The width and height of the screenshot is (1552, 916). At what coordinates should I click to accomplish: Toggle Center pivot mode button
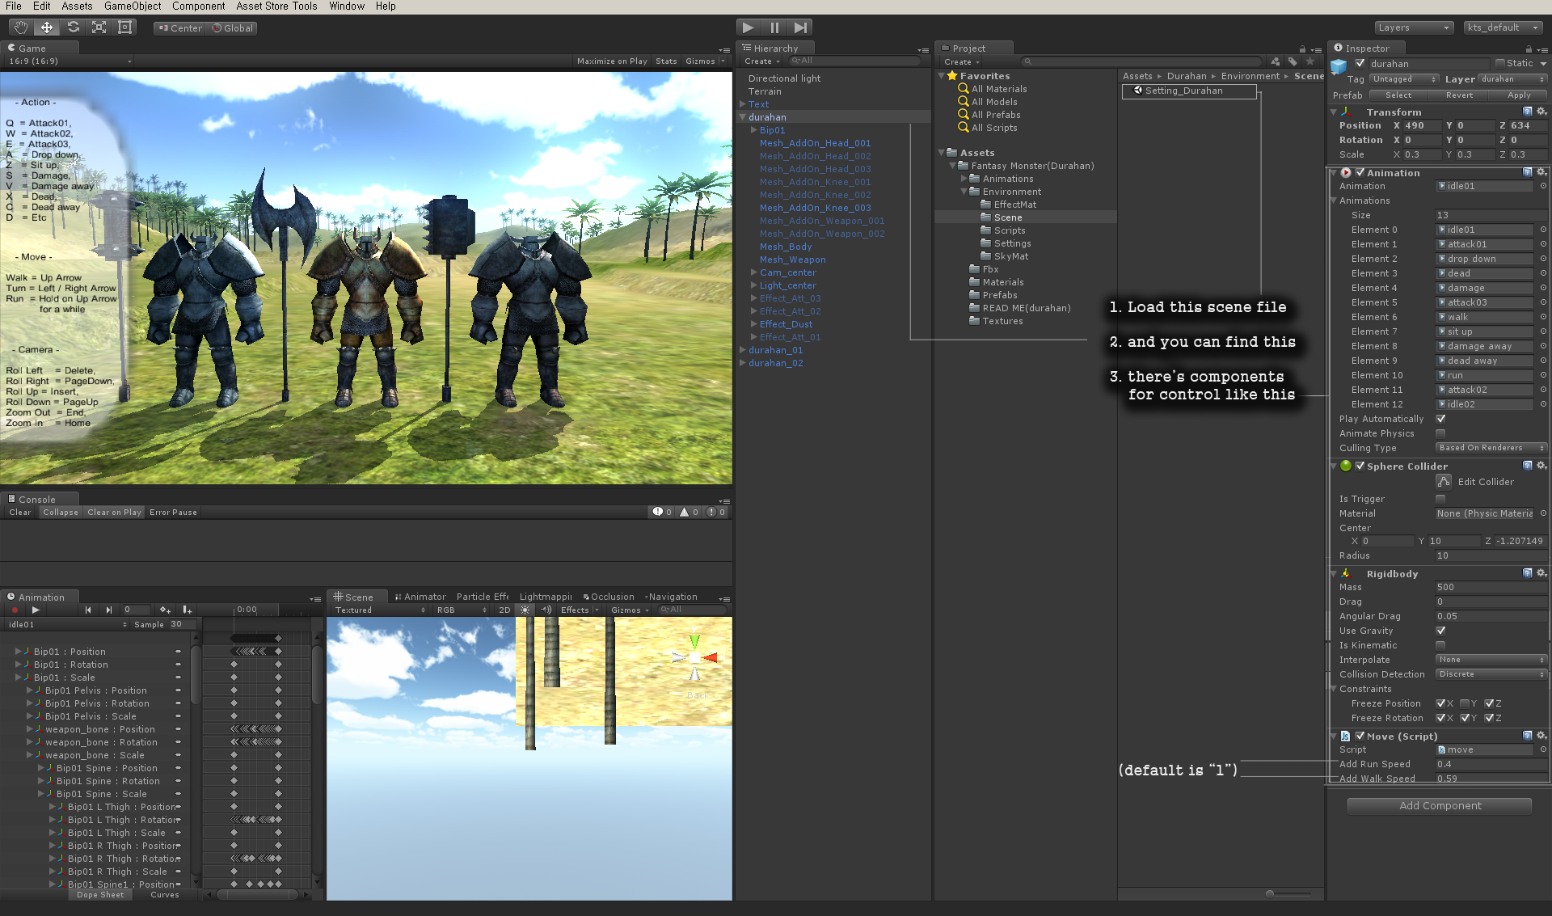coord(180,28)
